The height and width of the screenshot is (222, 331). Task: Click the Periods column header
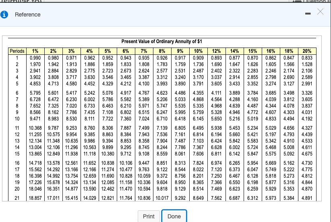(x=17, y=51)
